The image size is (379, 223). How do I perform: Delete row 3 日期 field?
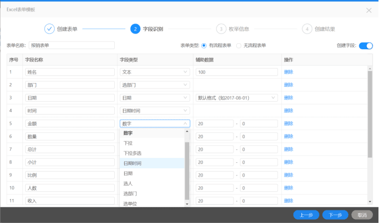tap(288, 98)
